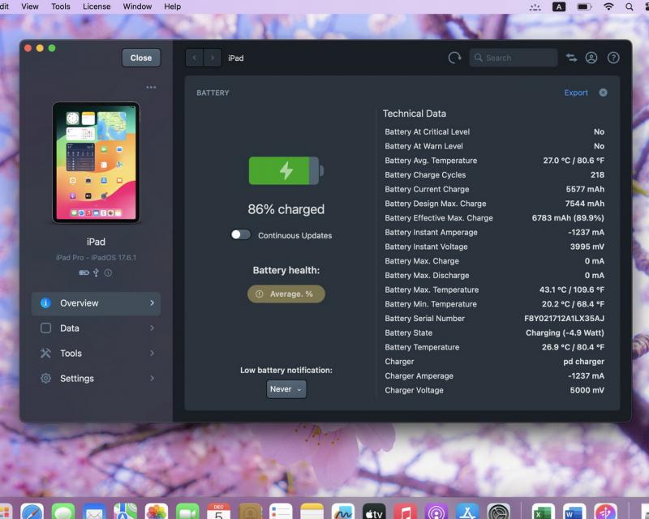649x519 pixels.
Task: Expand the Data section in the sidebar
Action: (96, 328)
